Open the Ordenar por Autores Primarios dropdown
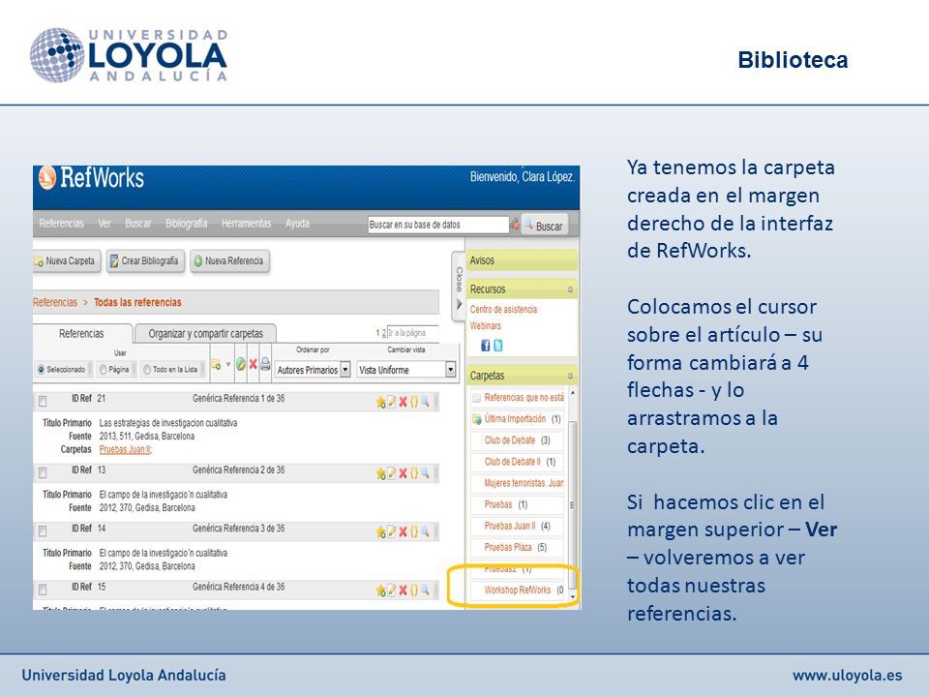929x697 pixels. click(313, 370)
